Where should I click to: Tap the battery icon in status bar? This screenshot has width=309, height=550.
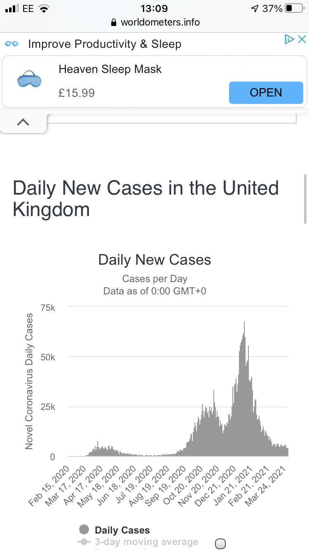[294, 8]
